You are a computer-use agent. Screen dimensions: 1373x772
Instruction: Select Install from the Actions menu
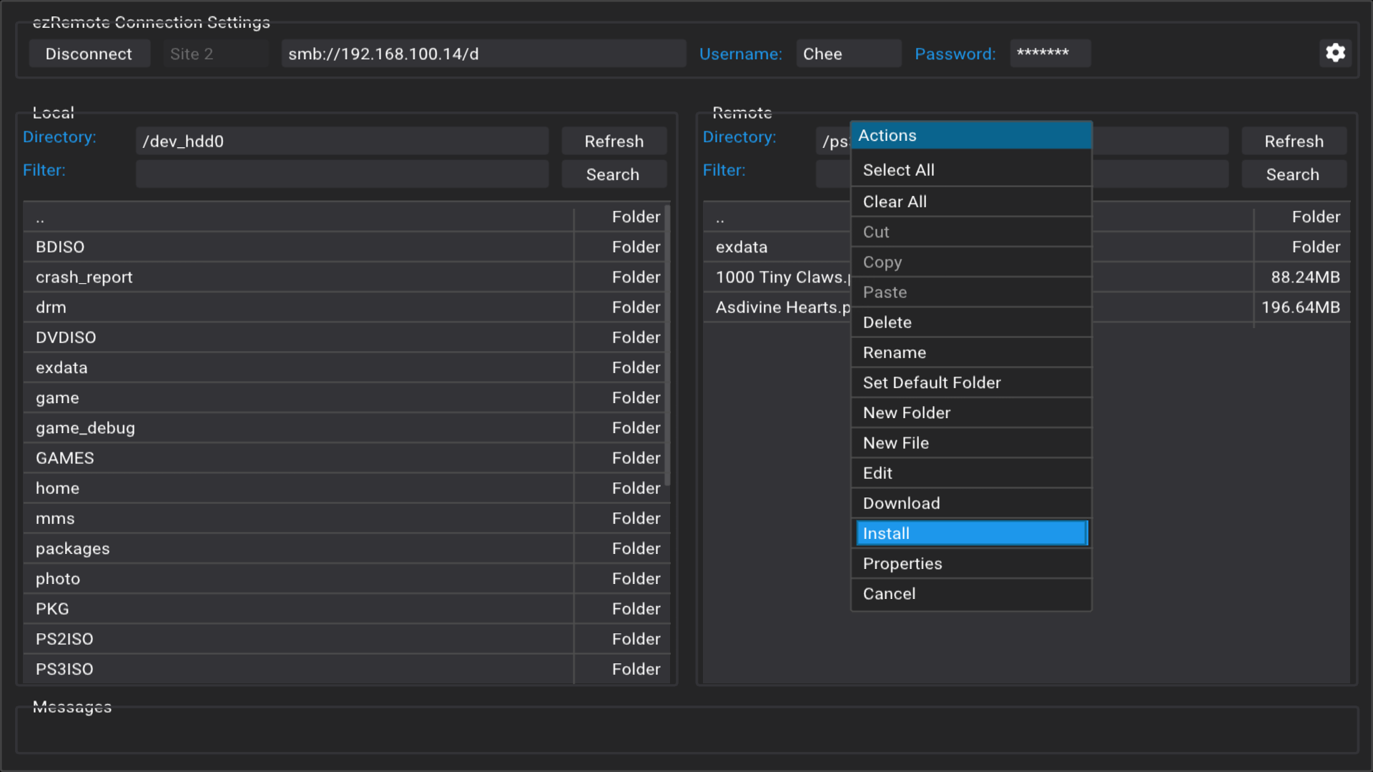(970, 533)
